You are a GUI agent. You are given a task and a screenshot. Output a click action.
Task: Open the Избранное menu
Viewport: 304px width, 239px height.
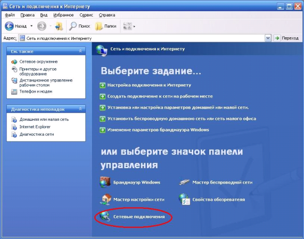click(63, 15)
